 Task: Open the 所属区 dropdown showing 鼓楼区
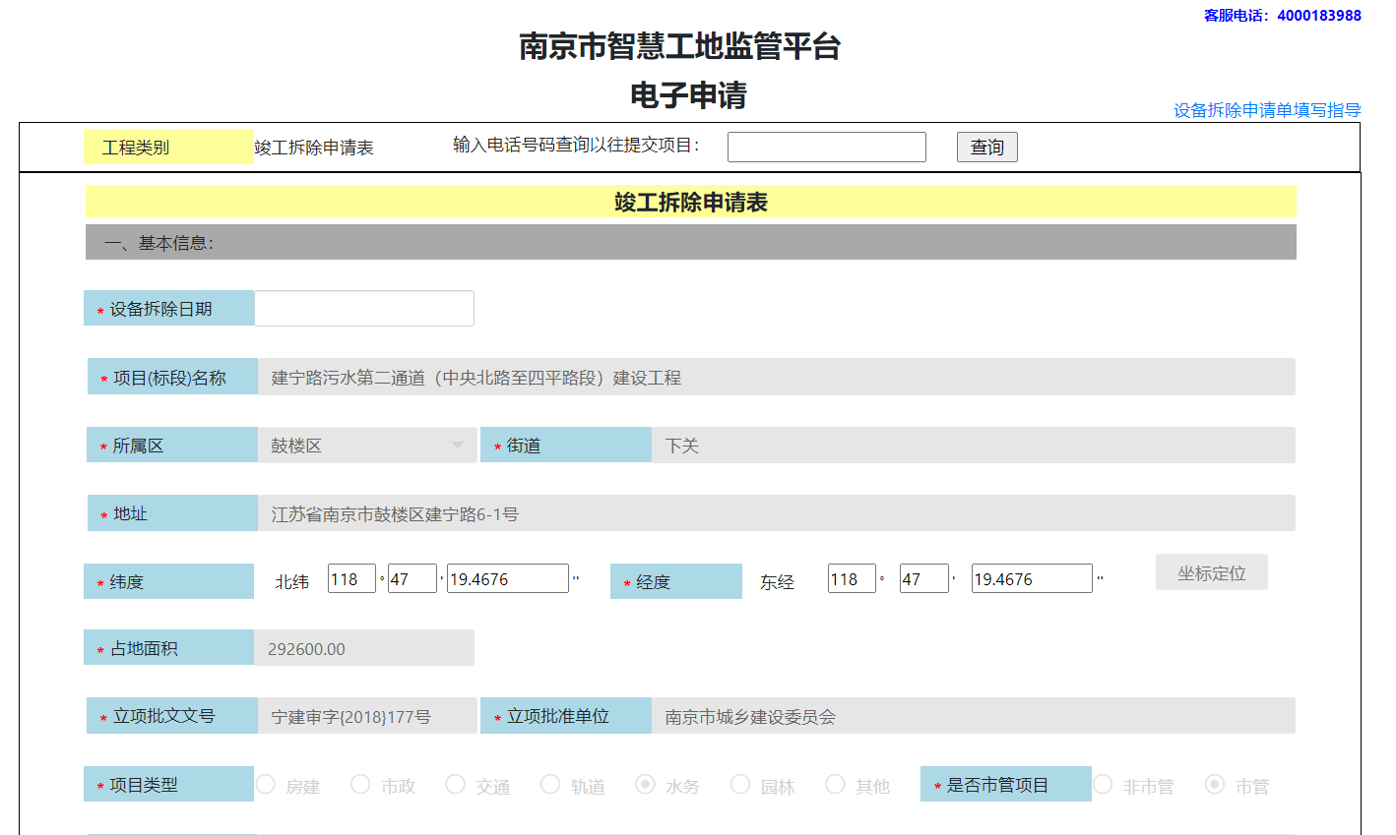click(367, 445)
